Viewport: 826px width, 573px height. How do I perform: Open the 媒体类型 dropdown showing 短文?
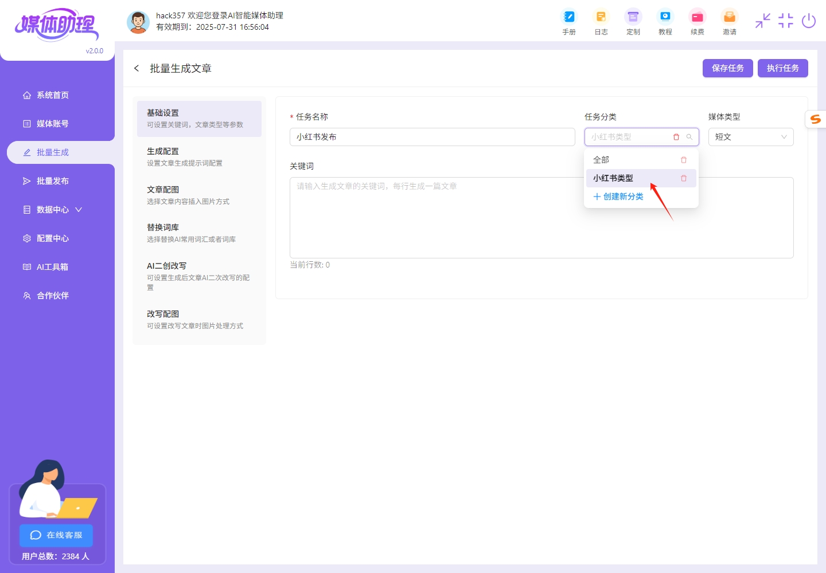pyautogui.click(x=751, y=136)
